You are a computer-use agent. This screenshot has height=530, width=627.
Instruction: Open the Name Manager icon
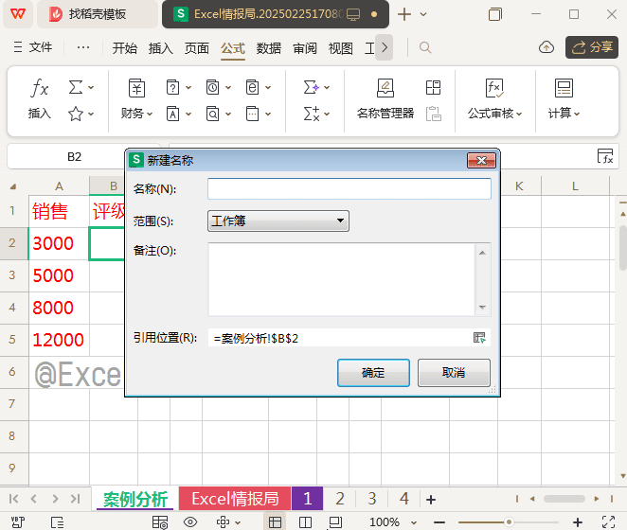(385, 89)
